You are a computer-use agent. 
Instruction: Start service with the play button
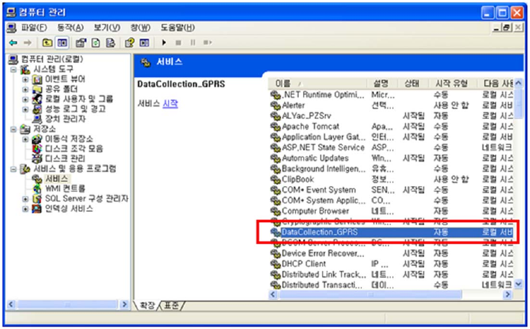click(x=164, y=43)
